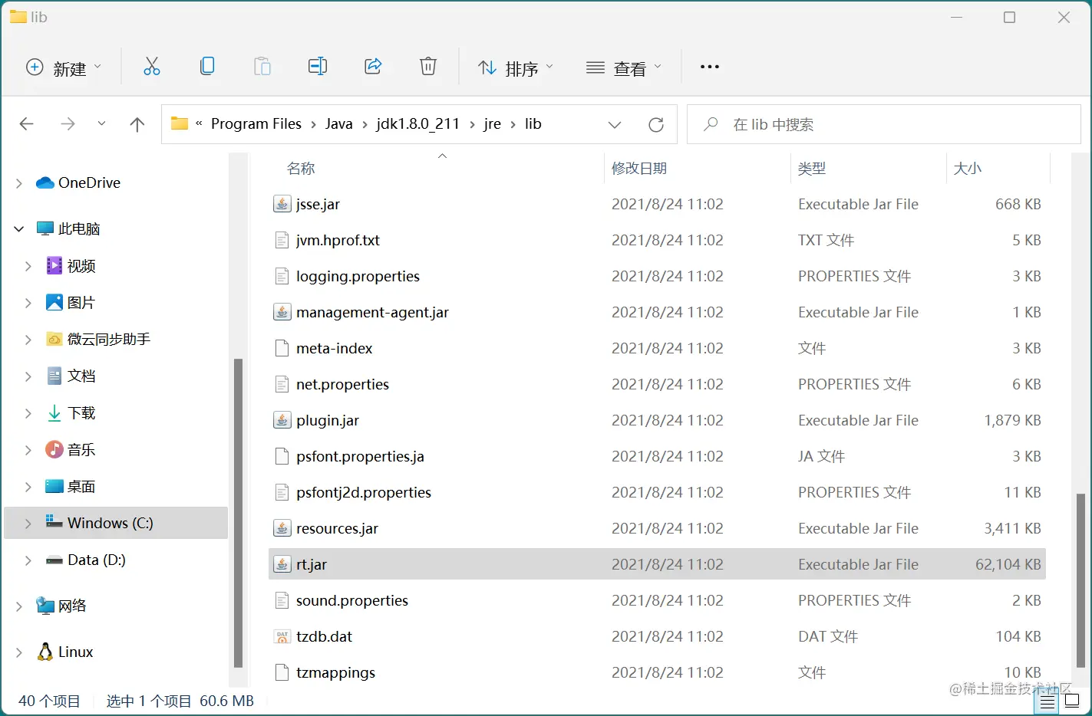Collapse the 此电脑 tree node
1092x716 pixels.
[19, 228]
